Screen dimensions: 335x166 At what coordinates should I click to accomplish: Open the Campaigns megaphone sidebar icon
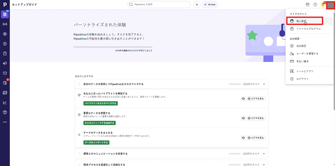pos(5,63)
